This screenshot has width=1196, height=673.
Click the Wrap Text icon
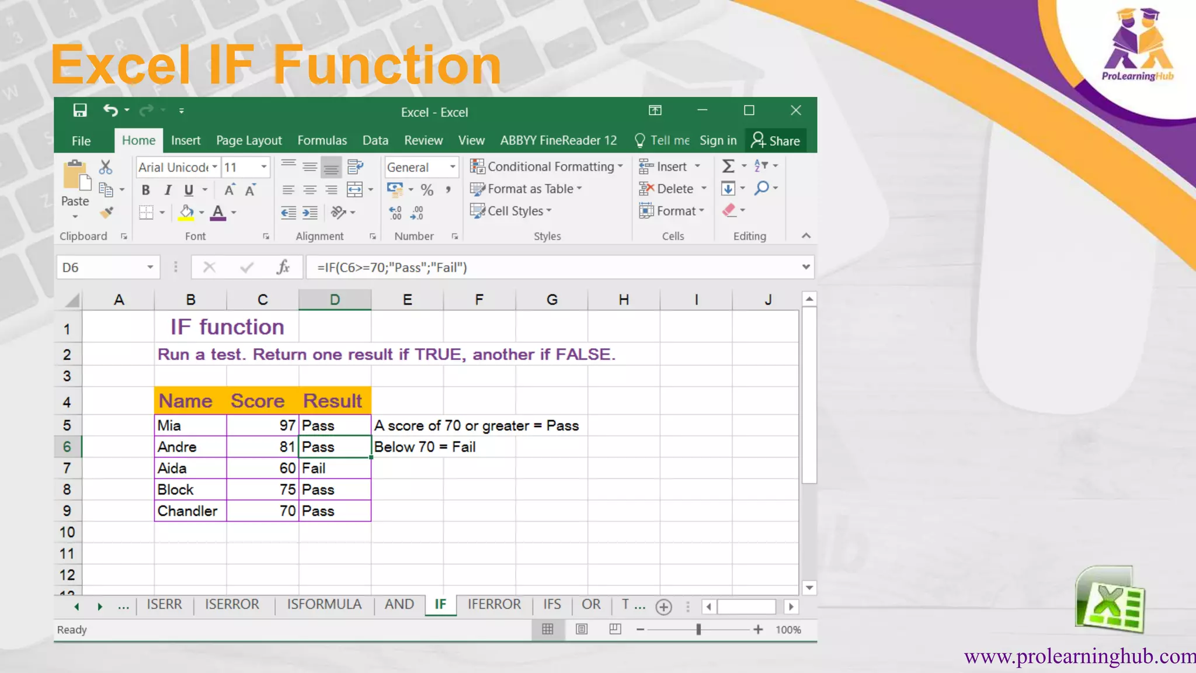[355, 167]
